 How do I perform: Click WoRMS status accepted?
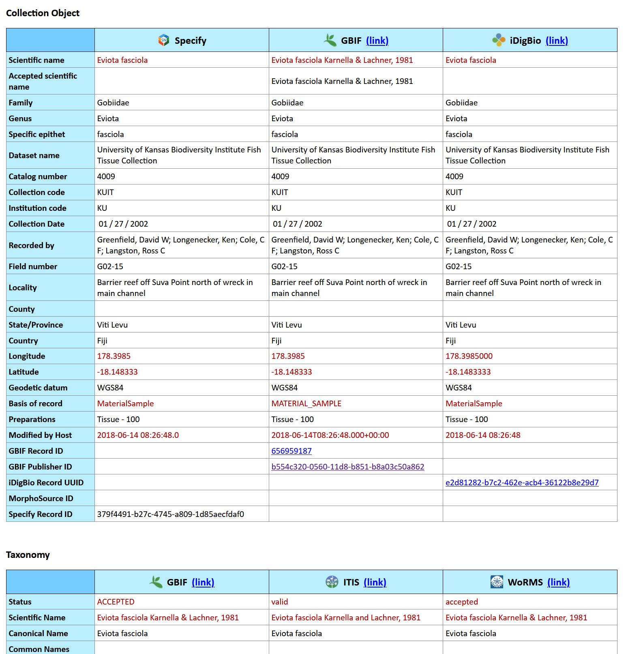[462, 602]
